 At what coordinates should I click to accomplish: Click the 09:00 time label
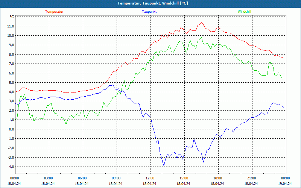[117, 178]
